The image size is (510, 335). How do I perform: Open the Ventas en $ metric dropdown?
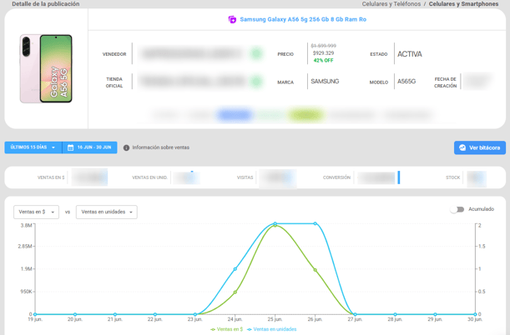click(x=36, y=212)
